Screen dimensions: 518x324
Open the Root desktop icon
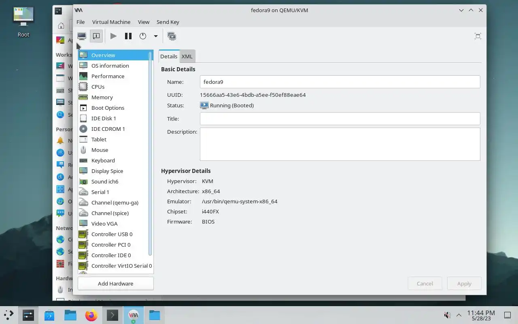[23, 22]
